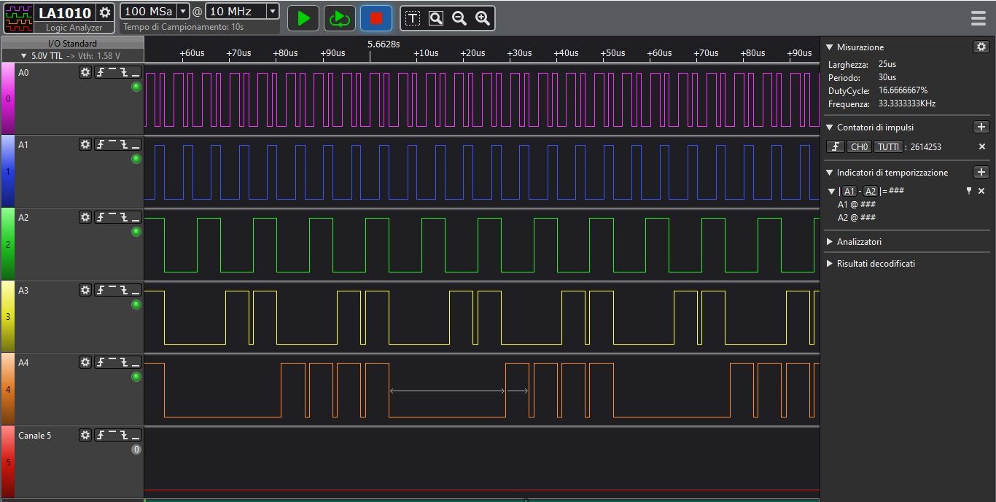This screenshot has width=996, height=502.
Task: Stop capture with red stop button
Action: (376, 18)
